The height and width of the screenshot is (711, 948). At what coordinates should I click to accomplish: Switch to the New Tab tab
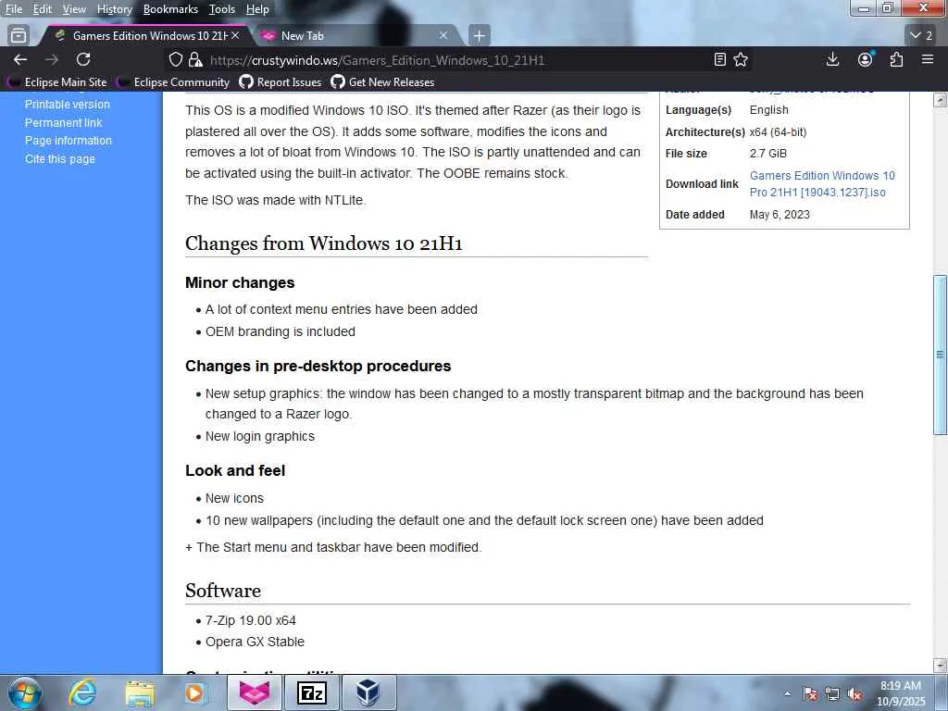pyautogui.click(x=356, y=36)
